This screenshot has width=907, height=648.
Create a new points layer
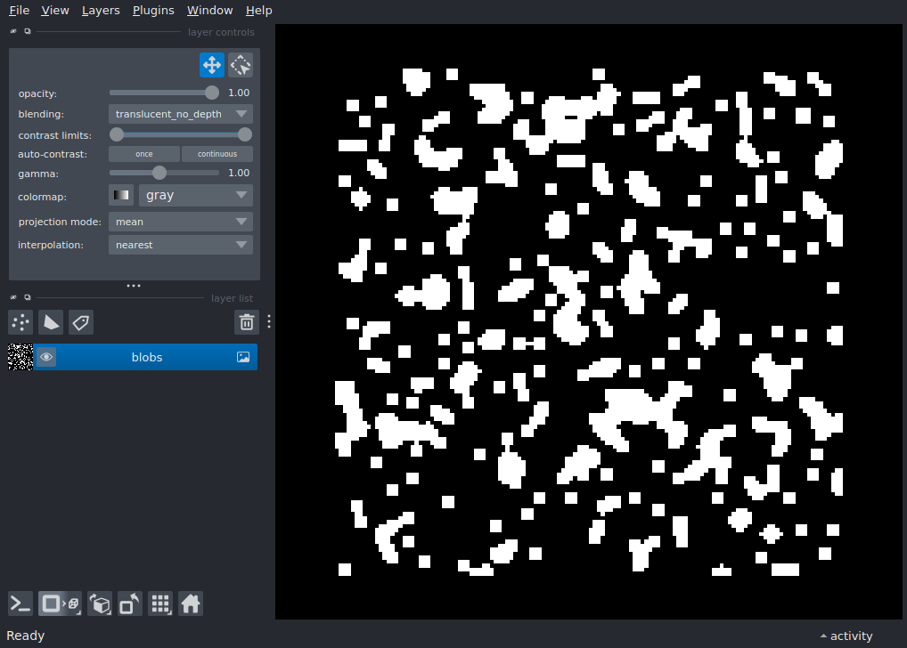click(20, 322)
